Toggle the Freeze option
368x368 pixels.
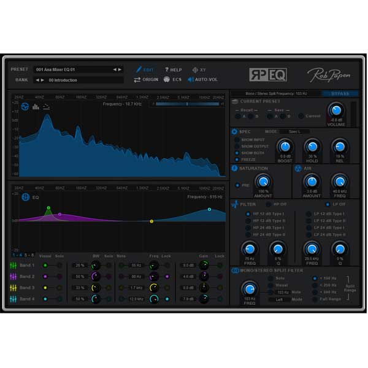click(237, 159)
